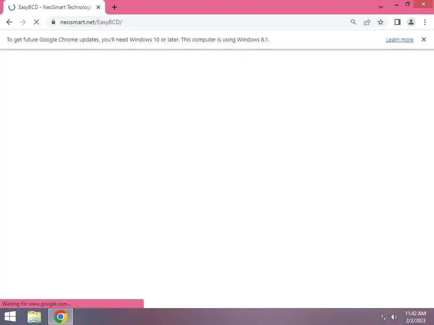Expand the tab search dropdown

click(x=381, y=7)
